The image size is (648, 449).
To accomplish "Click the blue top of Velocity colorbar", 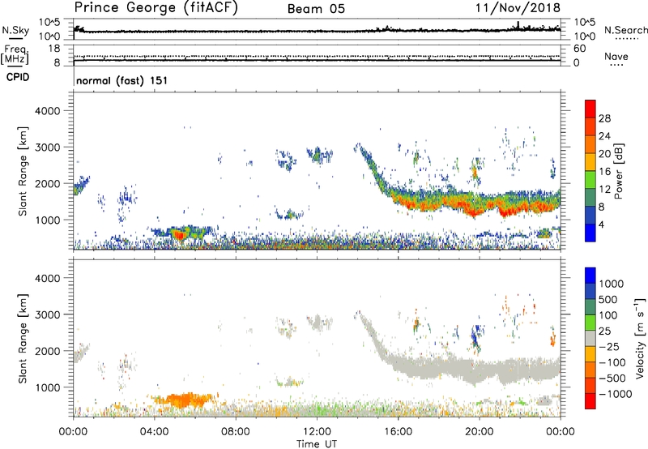I will (x=590, y=276).
